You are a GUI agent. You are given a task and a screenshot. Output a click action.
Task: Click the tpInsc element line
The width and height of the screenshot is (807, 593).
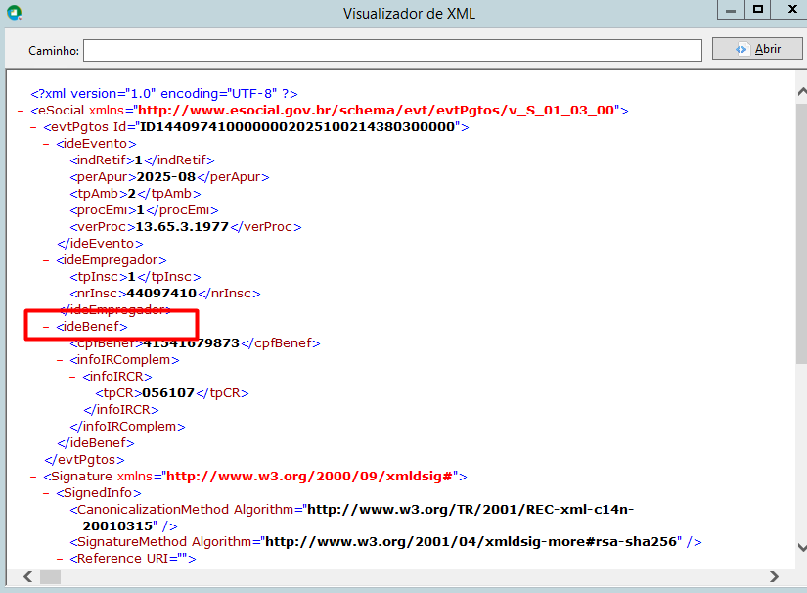tap(135, 277)
